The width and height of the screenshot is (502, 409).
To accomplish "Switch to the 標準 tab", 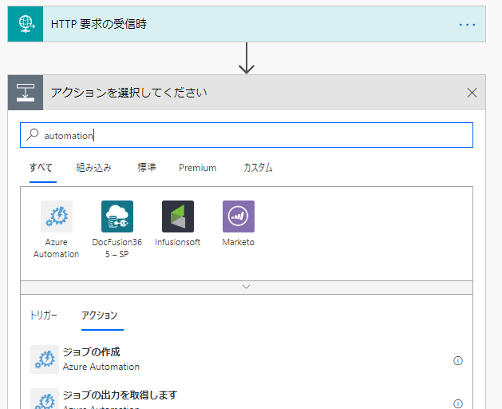I will pos(147,167).
